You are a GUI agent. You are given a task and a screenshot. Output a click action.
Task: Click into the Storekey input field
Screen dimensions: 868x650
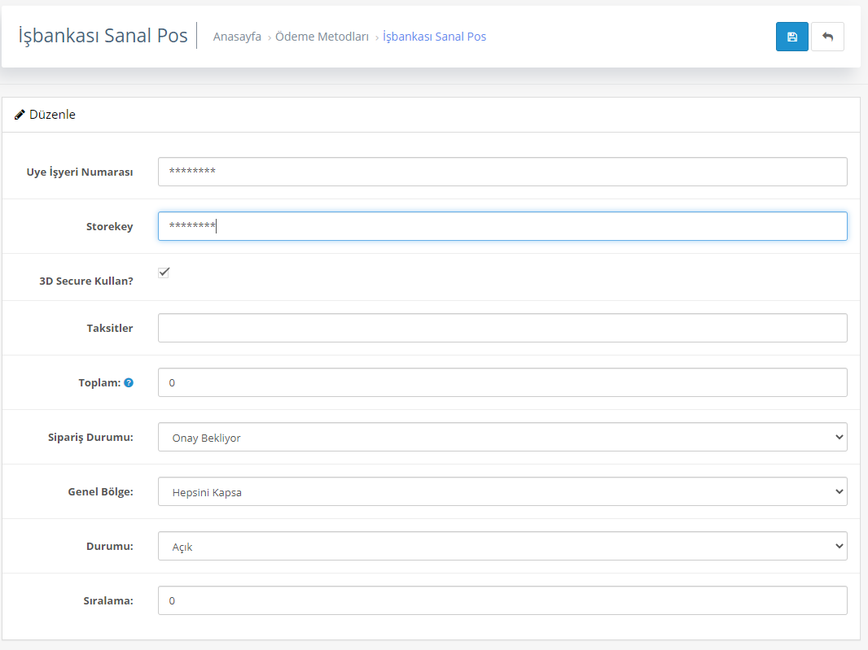(x=502, y=226)
